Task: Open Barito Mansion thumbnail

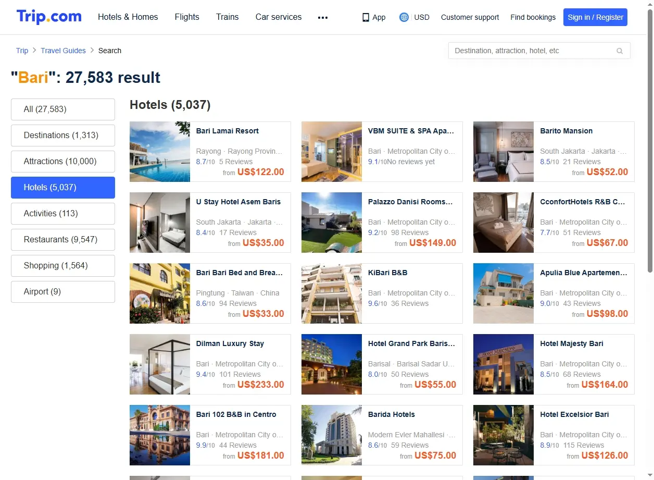Action: 504,152
